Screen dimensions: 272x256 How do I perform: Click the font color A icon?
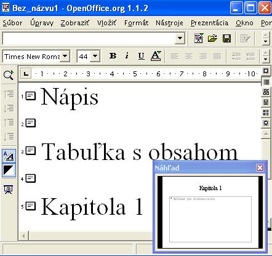[x=156, y=56]
